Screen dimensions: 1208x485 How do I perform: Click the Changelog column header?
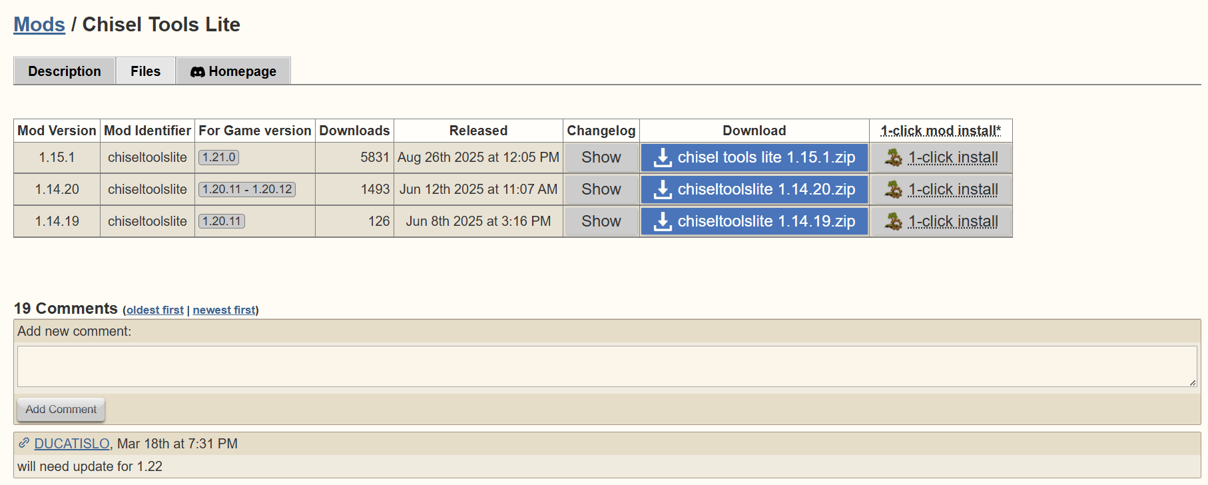pyautogui.click(x=601, y=131)
